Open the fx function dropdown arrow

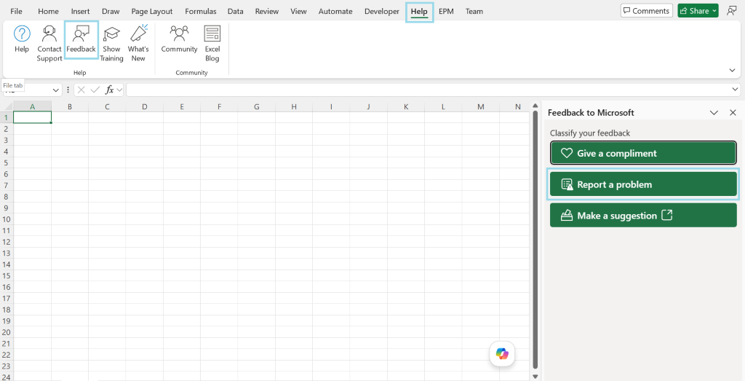pyautogui.click(x=119, y=90)
